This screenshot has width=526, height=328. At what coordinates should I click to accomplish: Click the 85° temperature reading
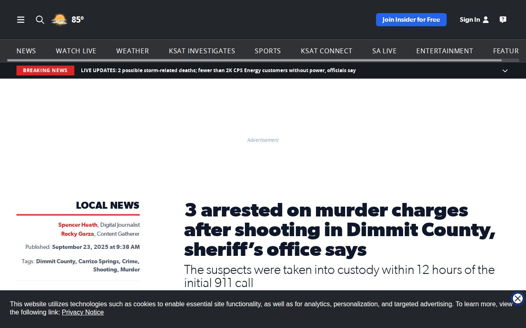[x=78, y=20]
